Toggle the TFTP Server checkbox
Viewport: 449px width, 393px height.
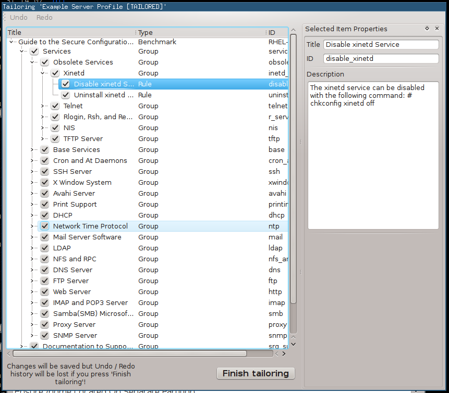55,138
